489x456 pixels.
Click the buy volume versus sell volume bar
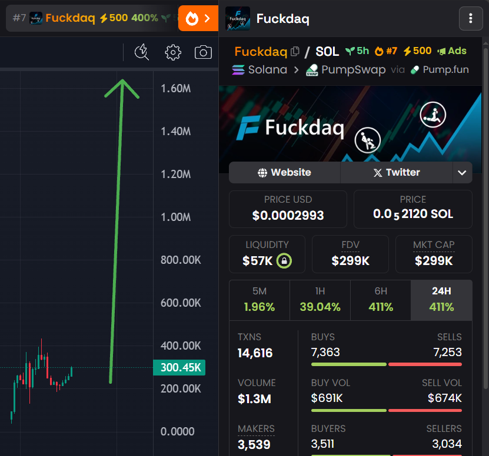point(387,411)
